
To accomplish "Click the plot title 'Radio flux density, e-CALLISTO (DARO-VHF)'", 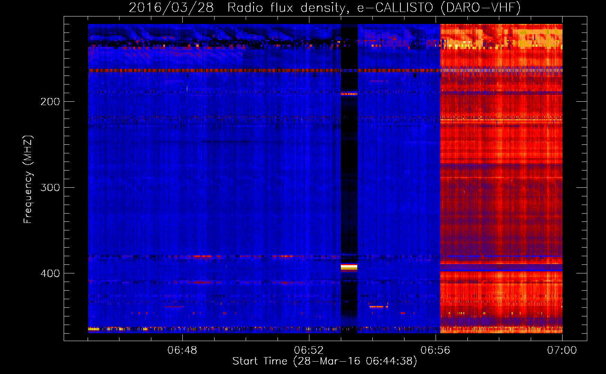I will 374,7.
